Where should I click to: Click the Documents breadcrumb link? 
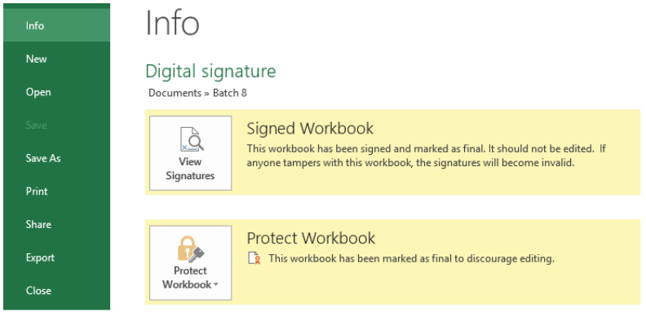(175, 93)
